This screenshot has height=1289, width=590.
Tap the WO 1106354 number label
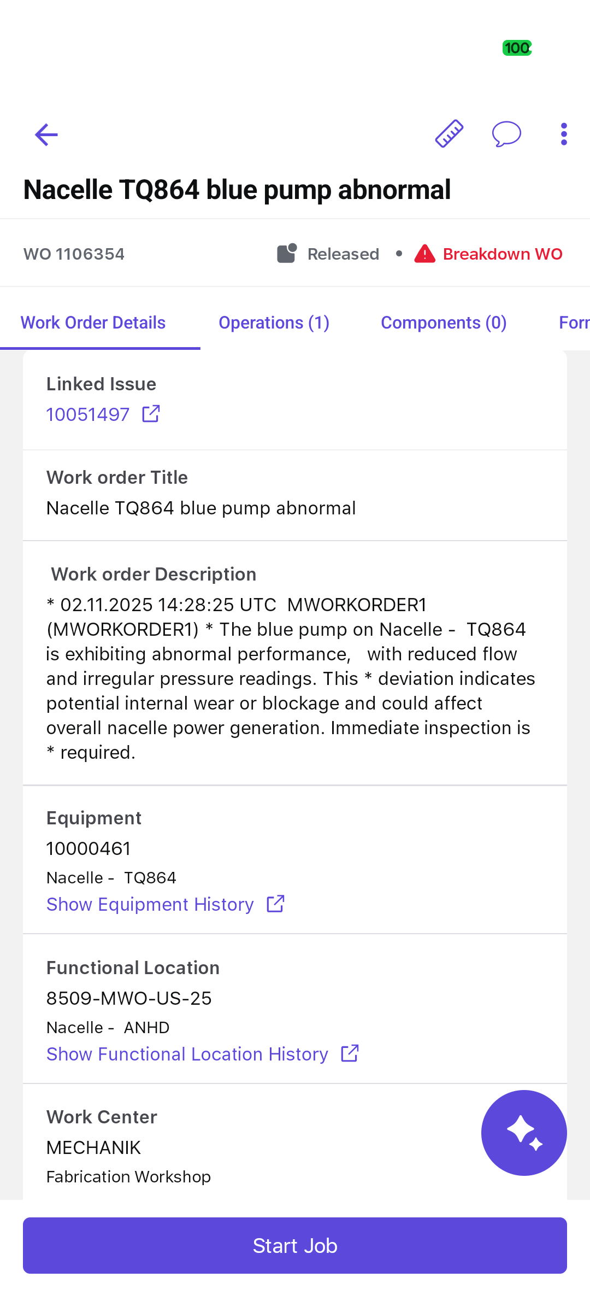pos(74,254)
